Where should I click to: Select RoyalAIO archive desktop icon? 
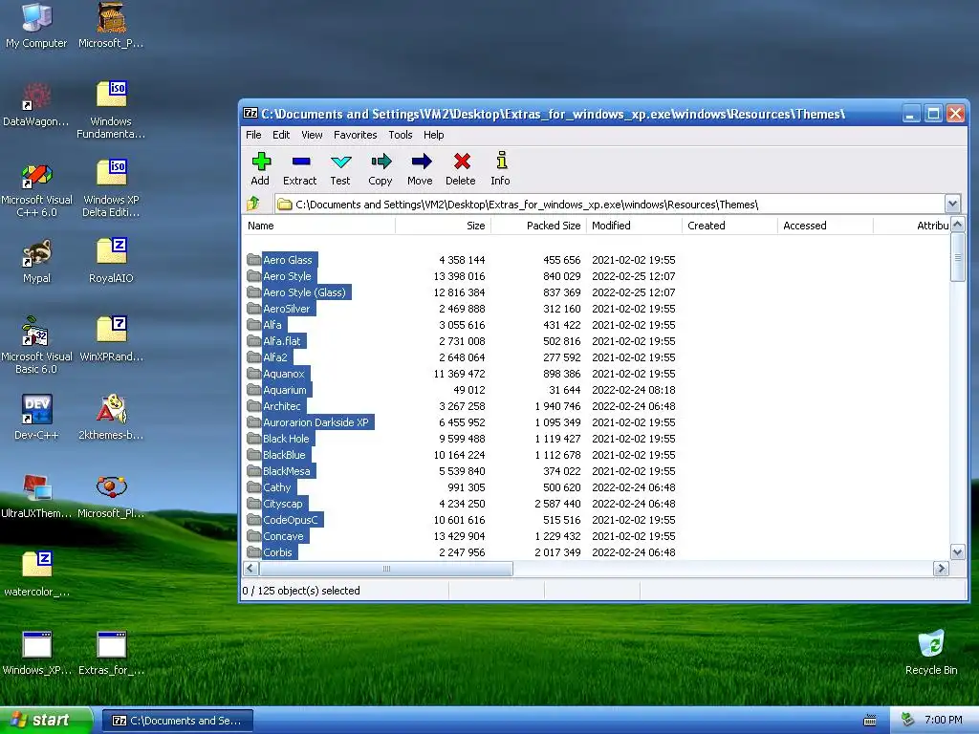[x=111, y=260]
